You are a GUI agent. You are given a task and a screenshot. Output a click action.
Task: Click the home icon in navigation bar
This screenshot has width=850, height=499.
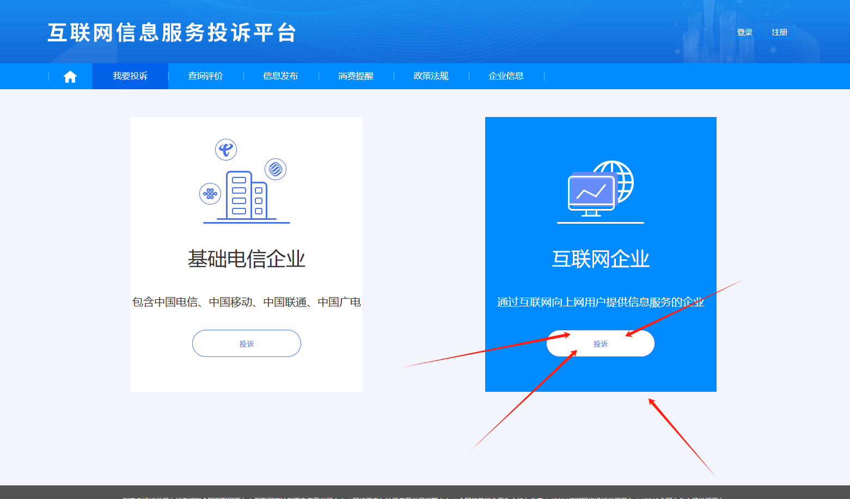tap(70, 76)
